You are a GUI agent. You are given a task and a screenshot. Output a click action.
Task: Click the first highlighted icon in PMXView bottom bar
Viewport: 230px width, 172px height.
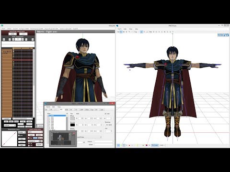pos(118,145)
